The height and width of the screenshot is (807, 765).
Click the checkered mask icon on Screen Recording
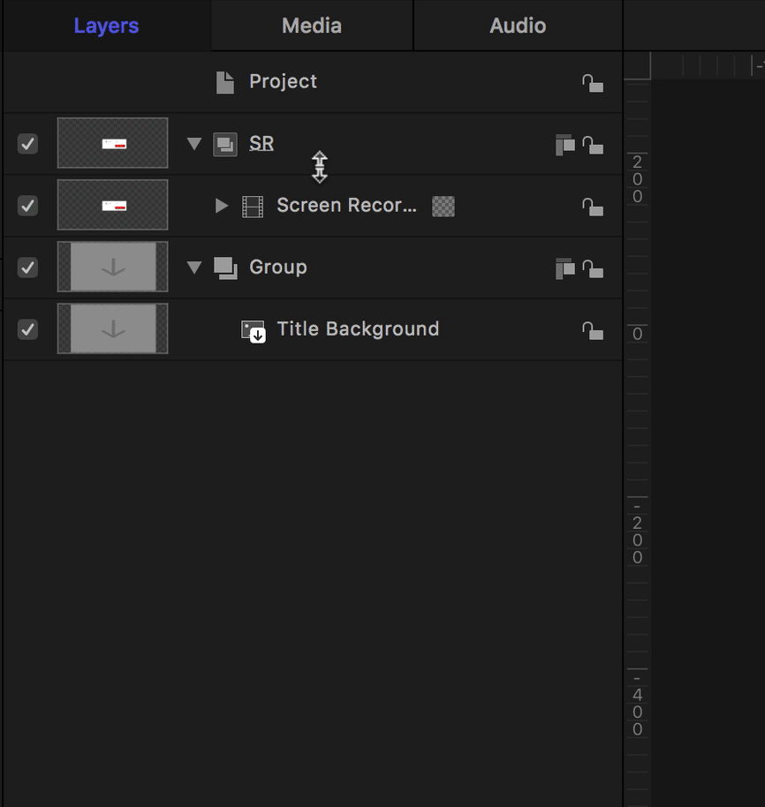[443, 207]
